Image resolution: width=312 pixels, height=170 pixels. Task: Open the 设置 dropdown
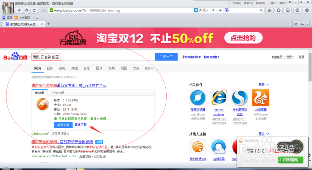pos(290,57)
